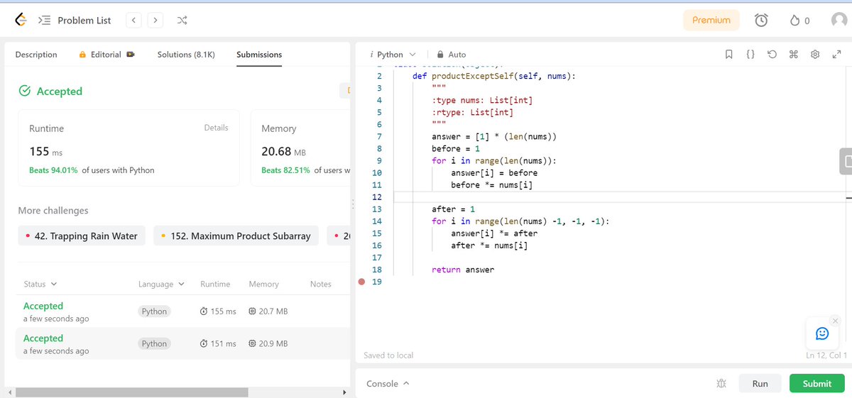The image size is (852, 398).
Task: Open runtime Details link
Action: point(216,128)
